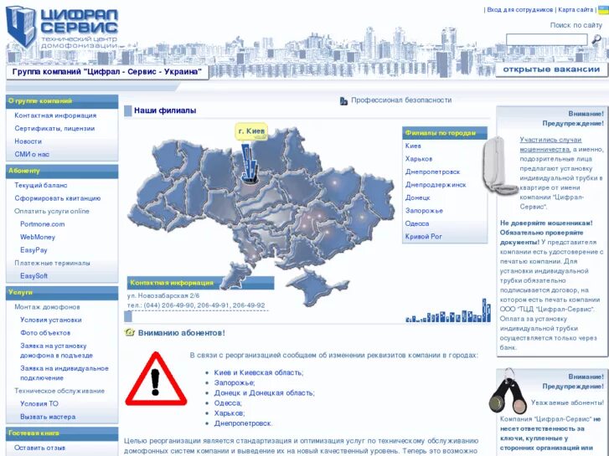Click Профессионал безопасности text link
Image resolution: width=609 pixels, height=456 pixels.
[x=401, y=100]
